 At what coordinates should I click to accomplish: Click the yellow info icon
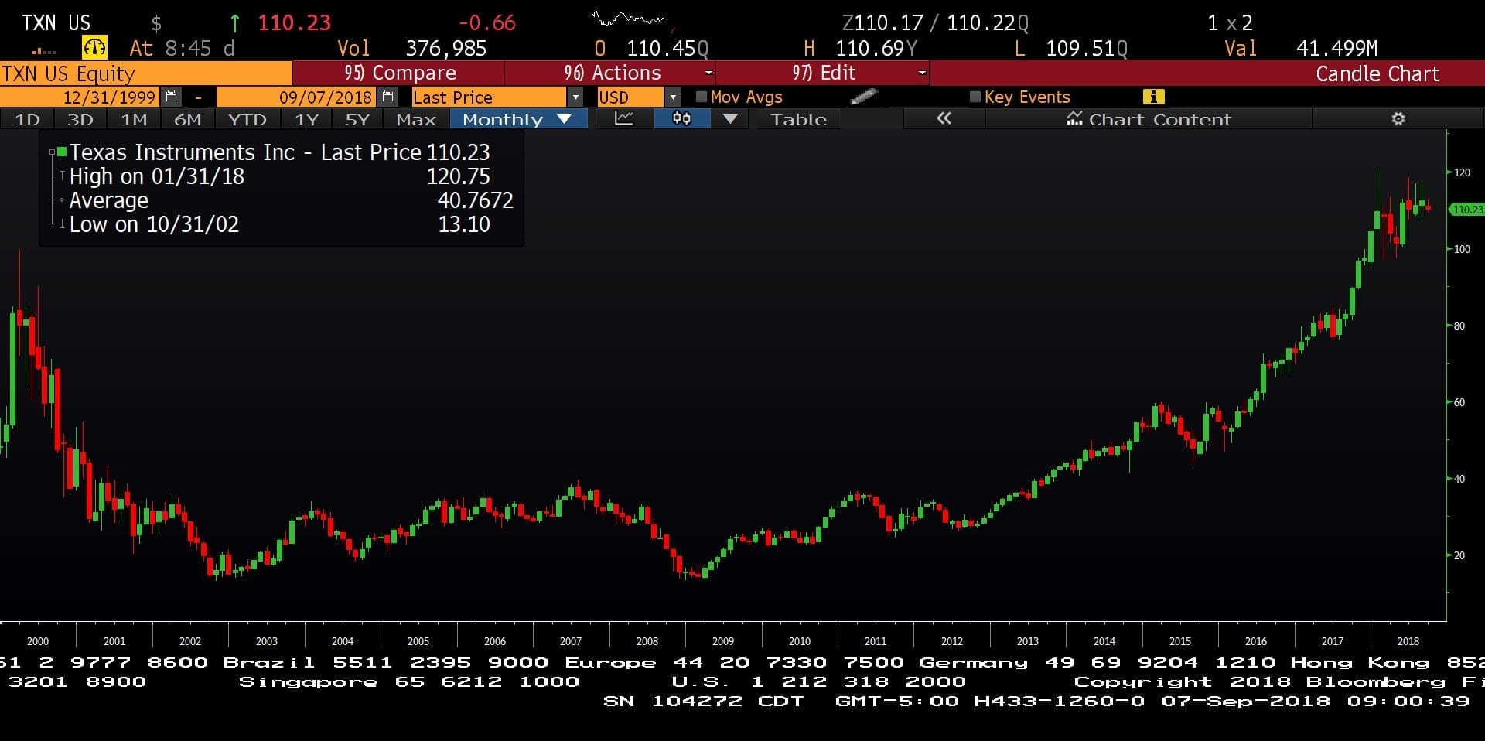click(x=1153, y=97)
